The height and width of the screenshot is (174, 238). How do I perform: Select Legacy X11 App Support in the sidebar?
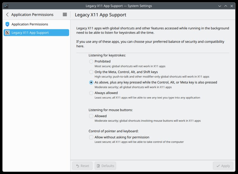point(30,33)
